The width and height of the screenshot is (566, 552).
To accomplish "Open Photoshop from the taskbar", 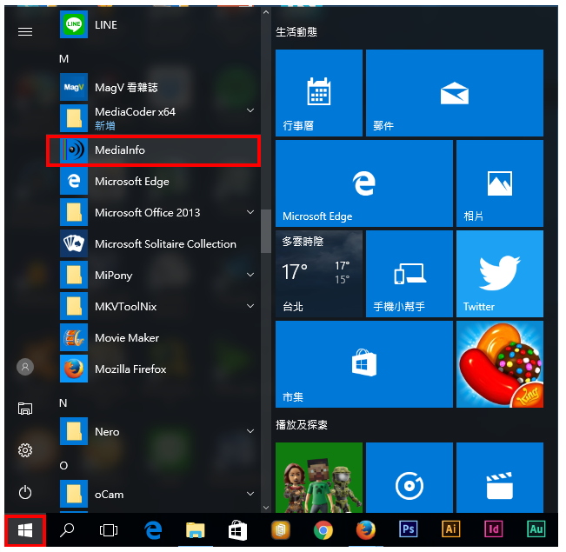I will point(409,529).
